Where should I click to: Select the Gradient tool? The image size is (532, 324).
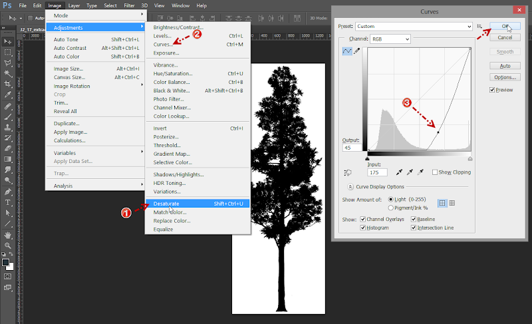click(7, 159)
